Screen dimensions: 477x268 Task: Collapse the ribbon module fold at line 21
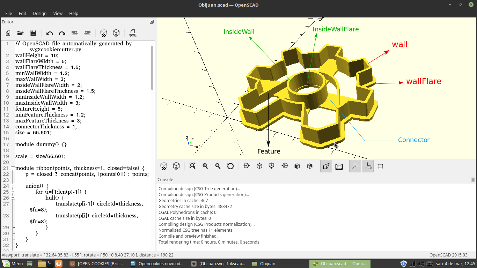[x=13, y=168]
